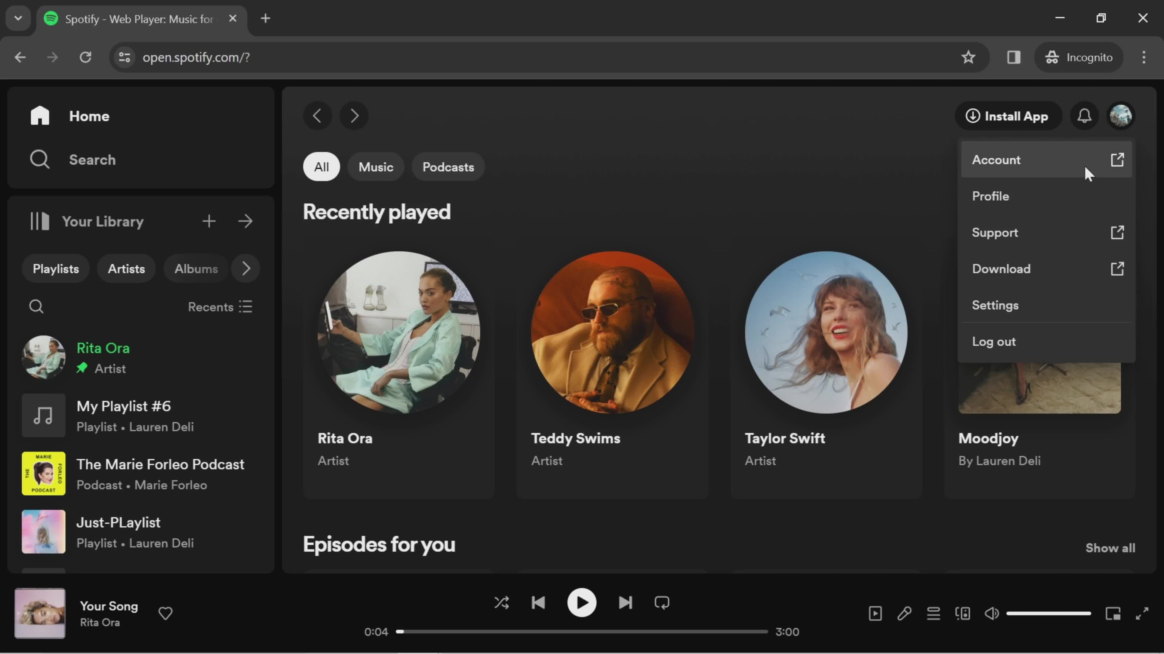Connect to a device icon

coord(962,613)
